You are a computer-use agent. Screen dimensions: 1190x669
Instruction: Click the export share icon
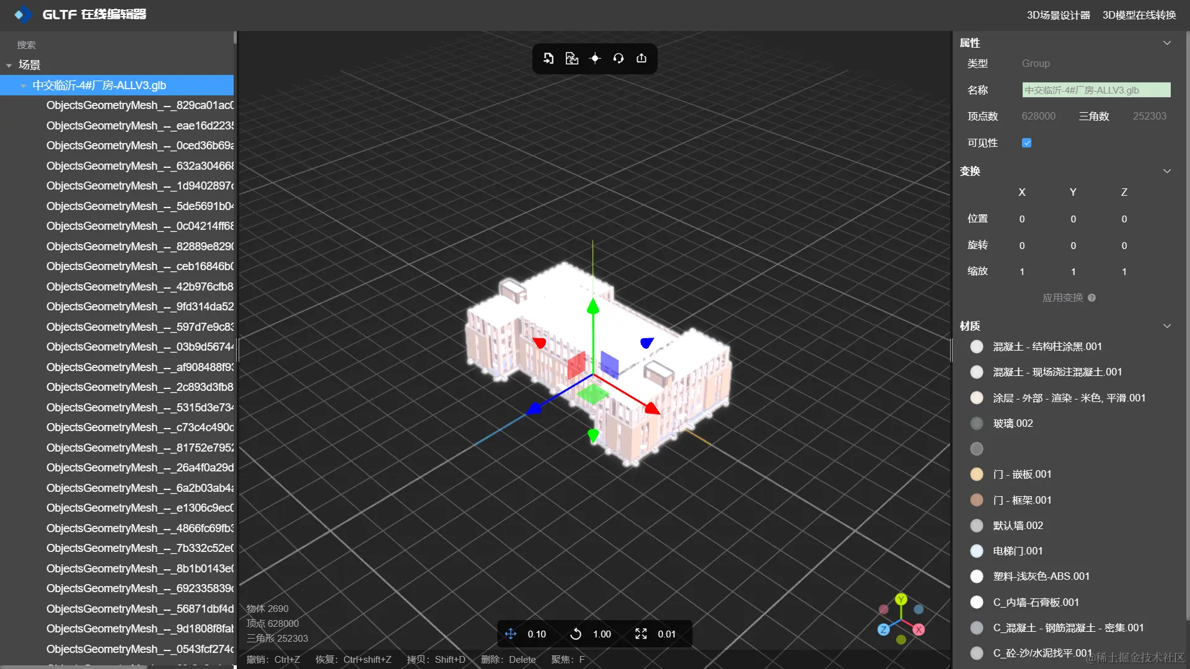click(x=641, y=58)
